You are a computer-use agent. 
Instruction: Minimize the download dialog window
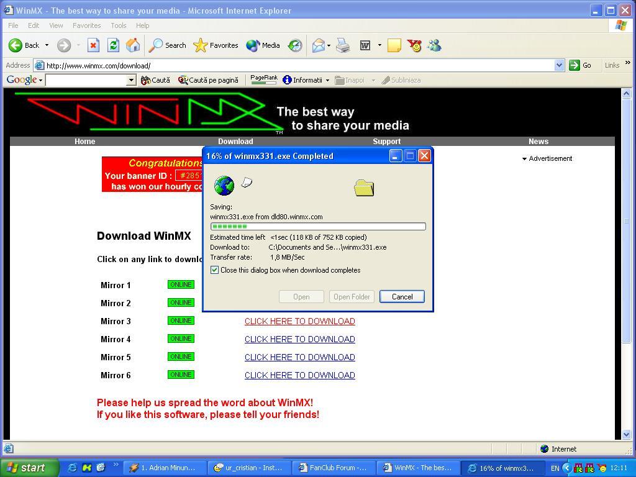(x=396, y=156)
